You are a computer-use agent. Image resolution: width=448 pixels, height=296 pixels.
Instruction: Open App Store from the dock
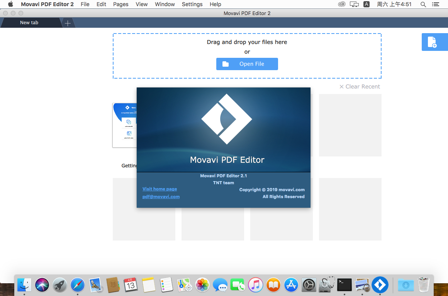point(291,285)
